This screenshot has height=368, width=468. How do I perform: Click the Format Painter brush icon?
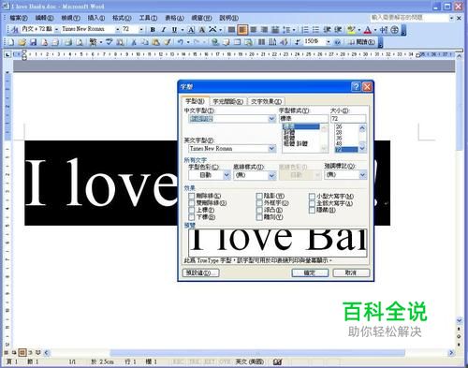coord(167,42)
